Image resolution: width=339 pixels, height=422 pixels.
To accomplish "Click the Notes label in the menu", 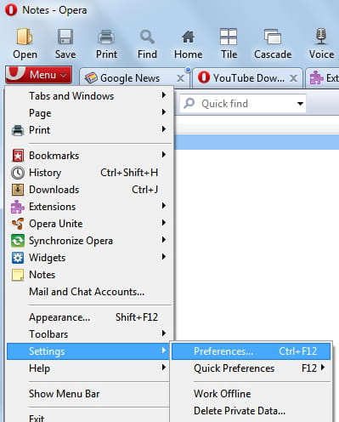I will (42, 275).
